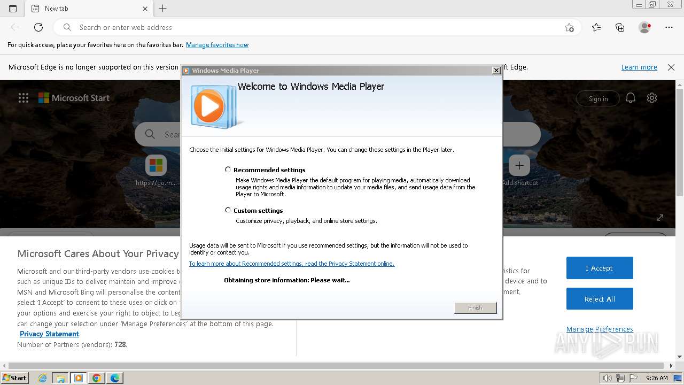Viewport: 684px width, 385px height.
Task: Select the Recommended settings radio button
Action: pos(228,170)
